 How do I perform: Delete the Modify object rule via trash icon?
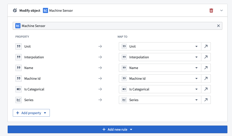pyautogui.click(x=211, y=10)
